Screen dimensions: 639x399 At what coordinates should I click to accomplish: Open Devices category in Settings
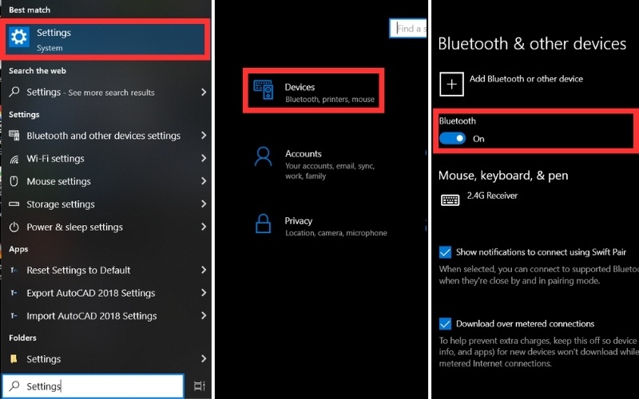coord(313,90)
